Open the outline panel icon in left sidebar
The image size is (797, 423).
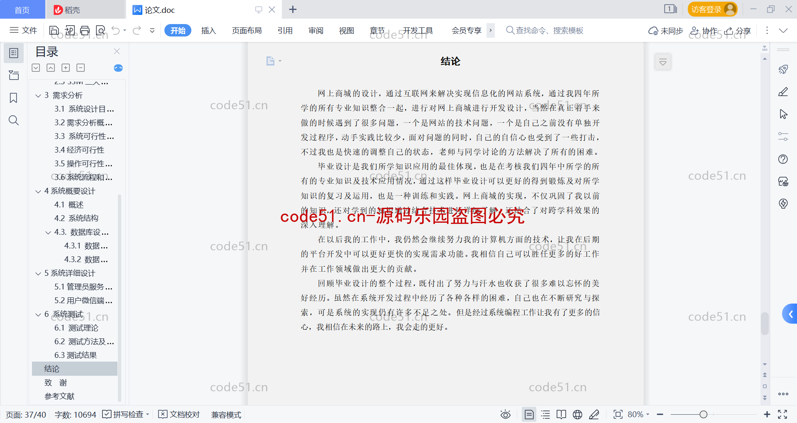coord(14,53)
